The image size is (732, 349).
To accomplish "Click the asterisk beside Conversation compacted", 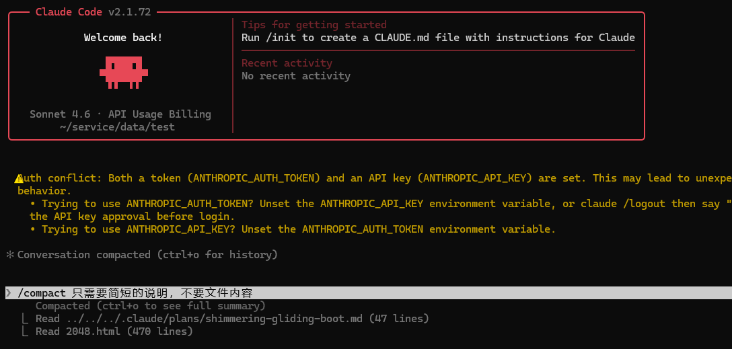I will click(x=10, y=255).
